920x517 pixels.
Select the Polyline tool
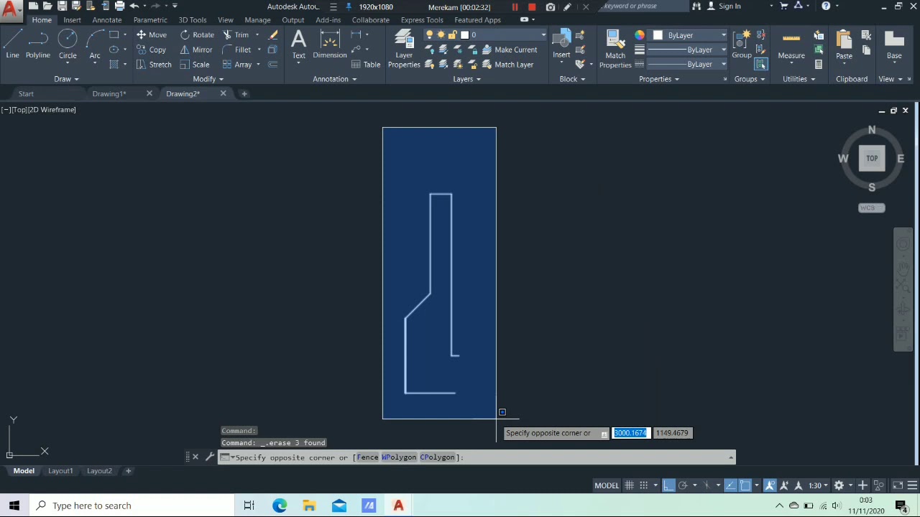38,45
